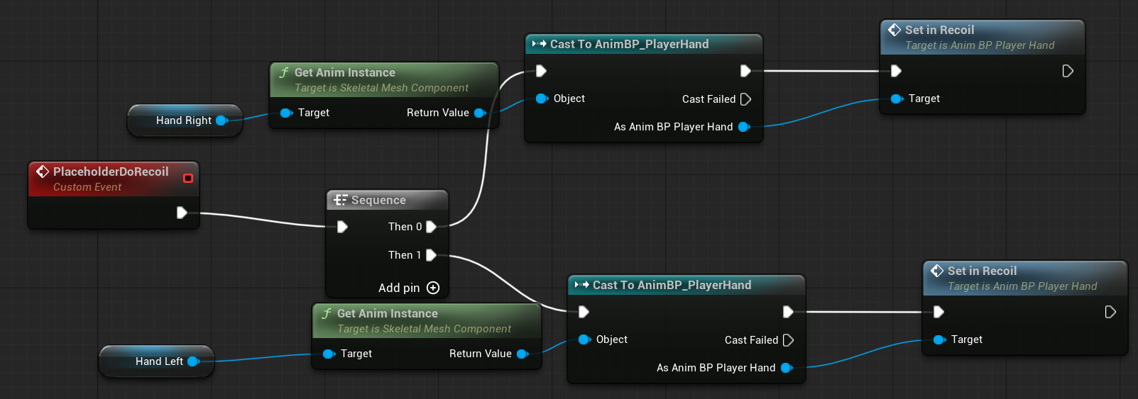Screen dimensions: 1138x399
Task: Click Return Value pin of Hand Left's Get Anim Instance
Action: (523, 354)
